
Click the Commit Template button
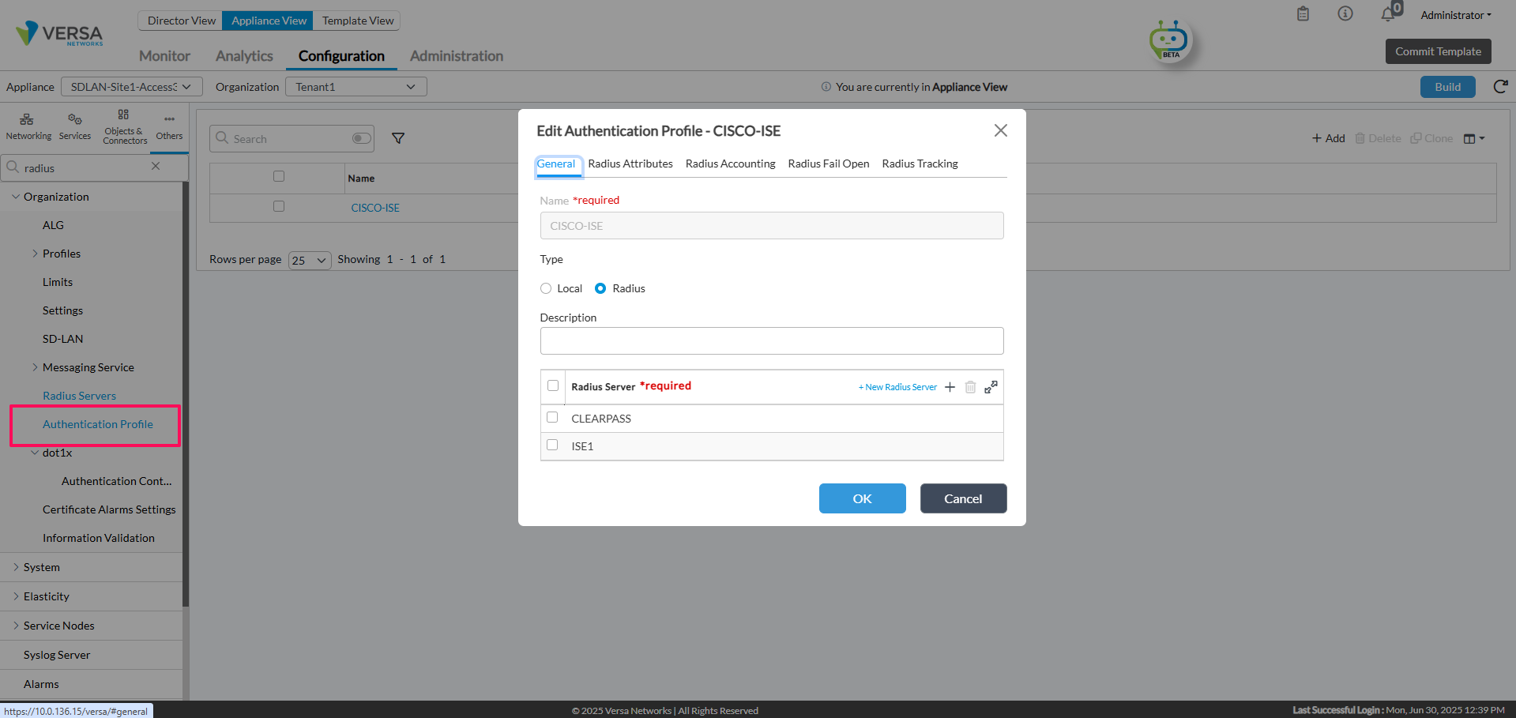click(1438, 51)
